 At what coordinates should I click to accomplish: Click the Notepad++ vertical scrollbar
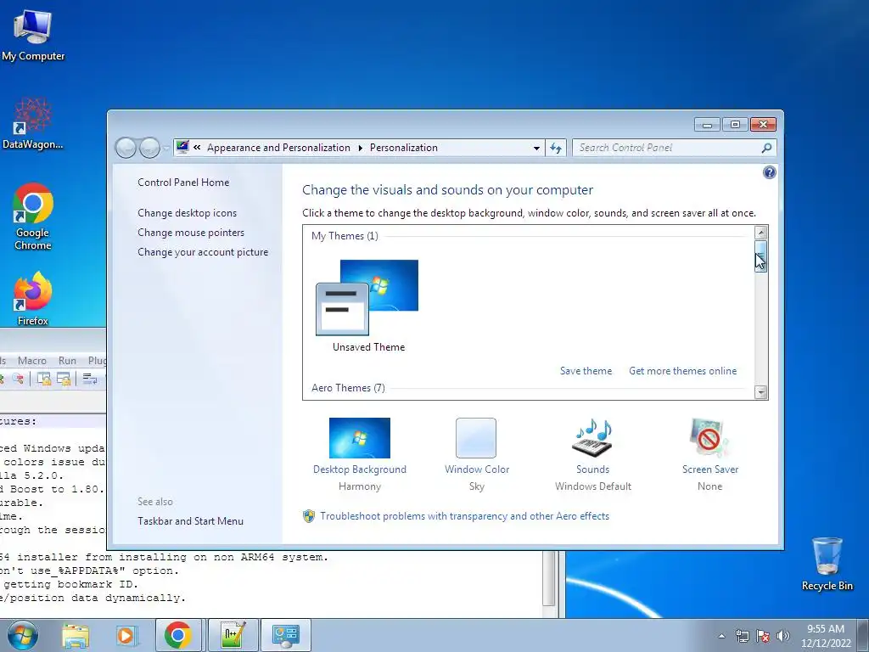549,579
